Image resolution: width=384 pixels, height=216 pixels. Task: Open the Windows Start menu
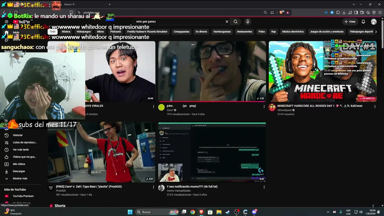[x=130, y=212]
